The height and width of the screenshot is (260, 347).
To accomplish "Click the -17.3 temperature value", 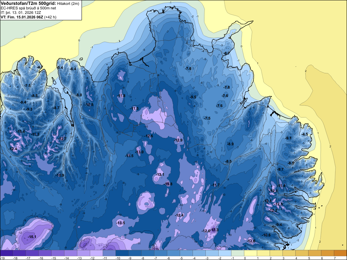I will click(x=214, y=230).
